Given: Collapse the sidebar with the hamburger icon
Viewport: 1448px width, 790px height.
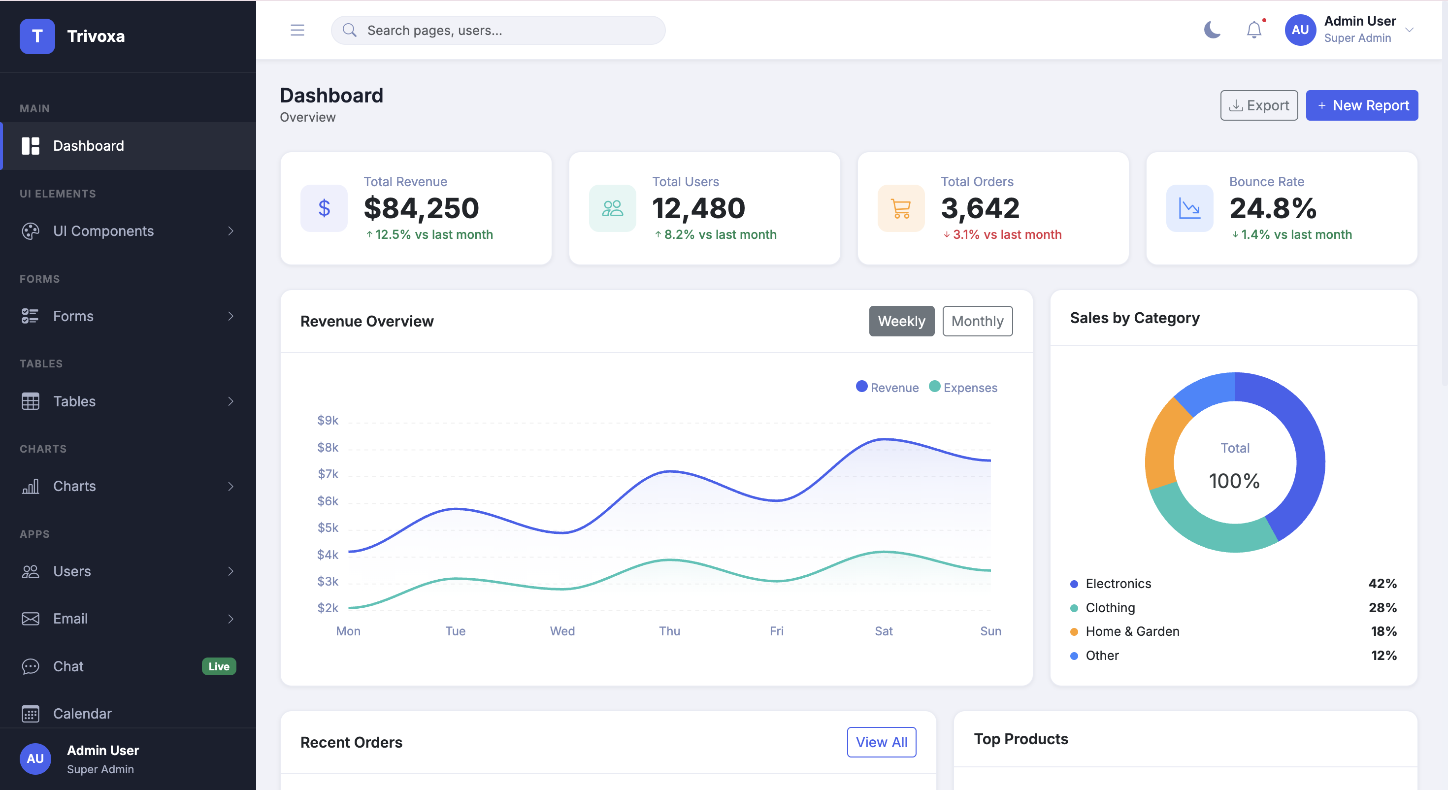Looking at the screenshot, I should (x=297, y=30).
